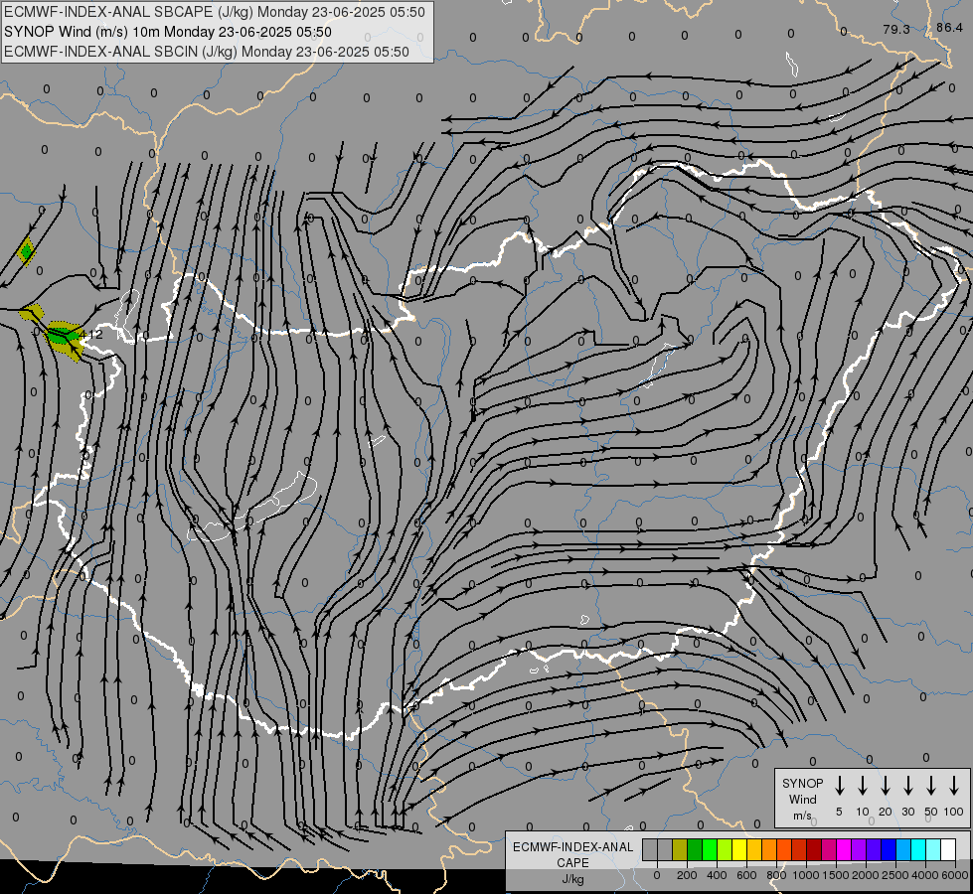Pick the bright green CAPE legend swatch
Screen dimensions: 973x894
pyautogui.click(x=710, y=849)
